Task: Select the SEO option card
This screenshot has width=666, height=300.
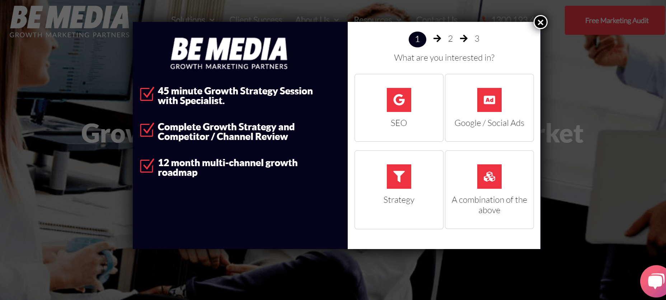Action: (x=399, y=108)
